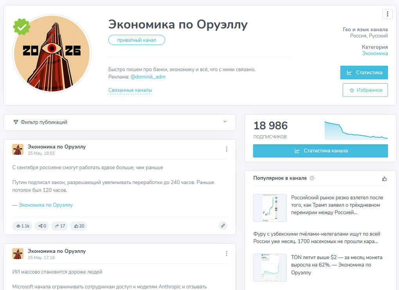Click the likes counter showing 20
This screenshot has width=399, height=290.
(79, 226)
